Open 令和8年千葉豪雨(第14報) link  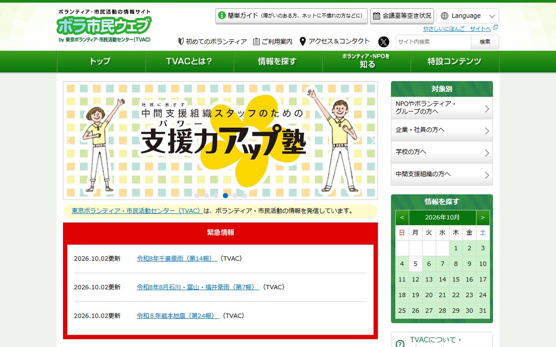(x=177, y=259)
